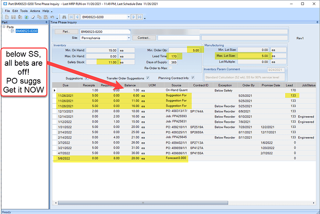320x214 pixels.
Task: Collapse the Parts tree node
Action: coord(4,27)
